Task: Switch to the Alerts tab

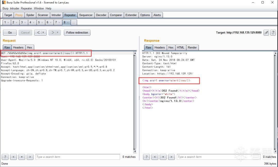Action: click(x=157, y=15)
